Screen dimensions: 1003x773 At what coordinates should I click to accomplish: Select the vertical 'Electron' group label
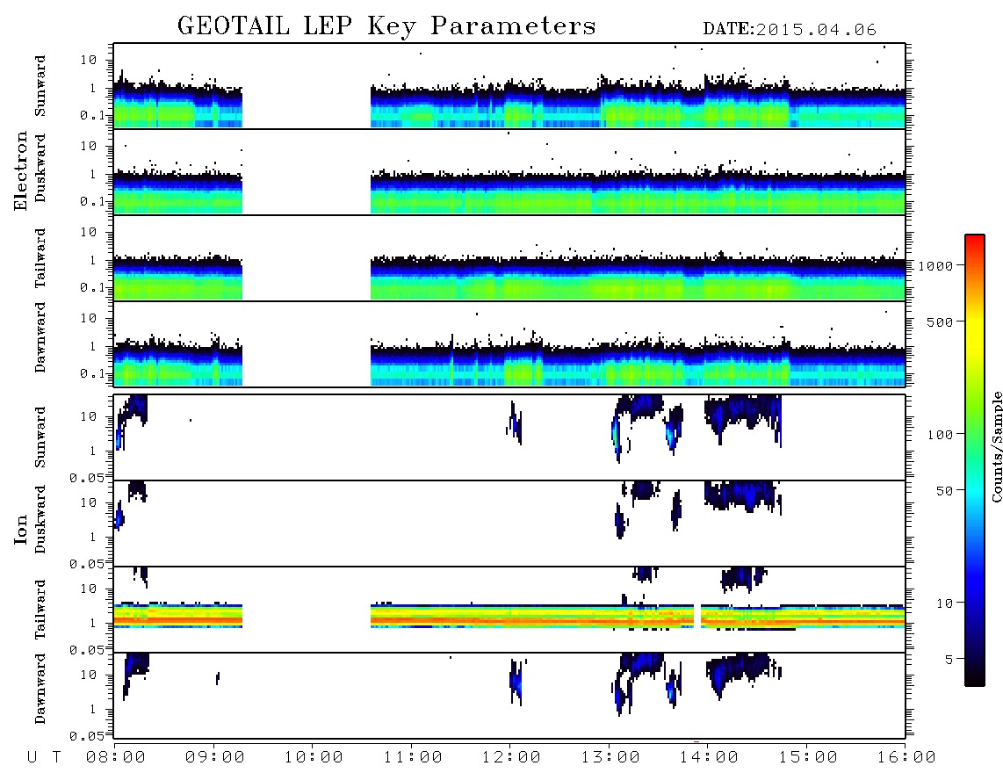[20, 171]
